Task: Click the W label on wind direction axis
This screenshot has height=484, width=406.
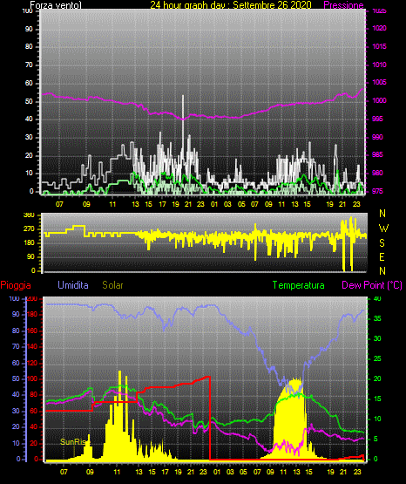Action: point(383,228)
